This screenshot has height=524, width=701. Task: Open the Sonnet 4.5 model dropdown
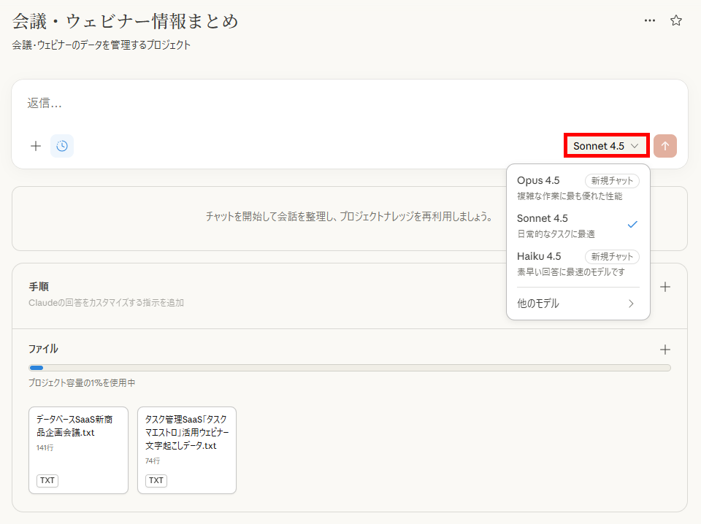click(x=606, y=146)
